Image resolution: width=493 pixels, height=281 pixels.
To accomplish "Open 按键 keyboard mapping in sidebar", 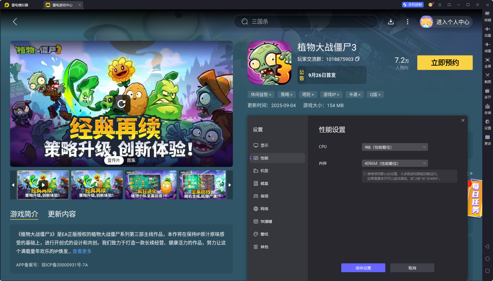I will pyautogui.click(x=487, y=16).
